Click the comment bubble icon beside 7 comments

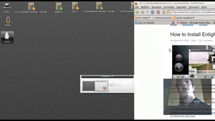click(200, 40)
